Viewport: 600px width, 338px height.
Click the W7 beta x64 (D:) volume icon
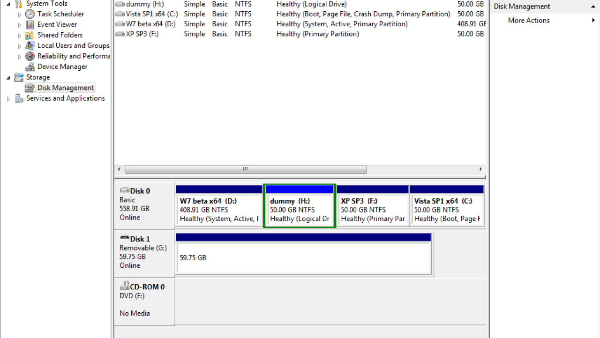click(120, 24)
